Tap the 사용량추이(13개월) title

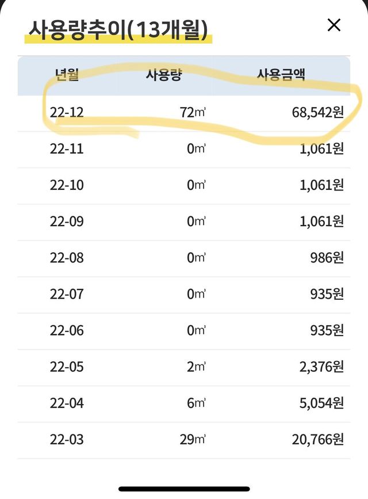118,29
